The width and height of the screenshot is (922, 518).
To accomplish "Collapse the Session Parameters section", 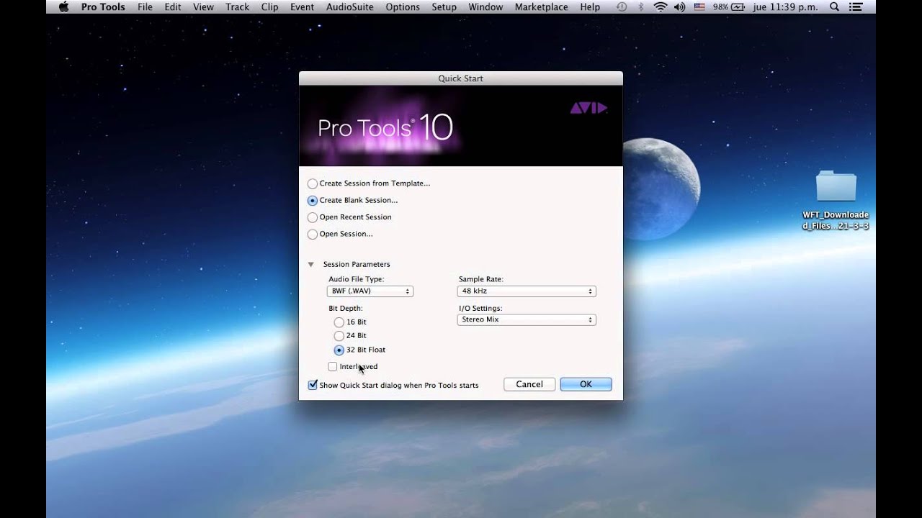I will coord(311,265).
